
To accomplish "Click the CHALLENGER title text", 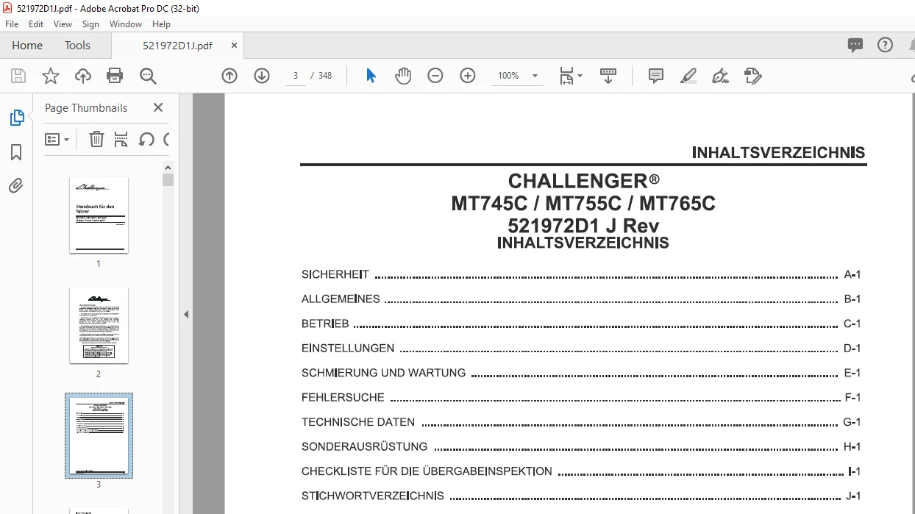I will tap(583, 181).
